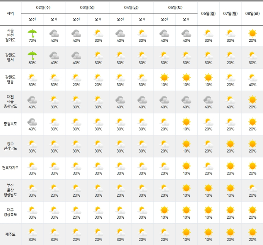Click the partly cloudy icon for 강원도 영서 on 07일(월)

point(230,55)
